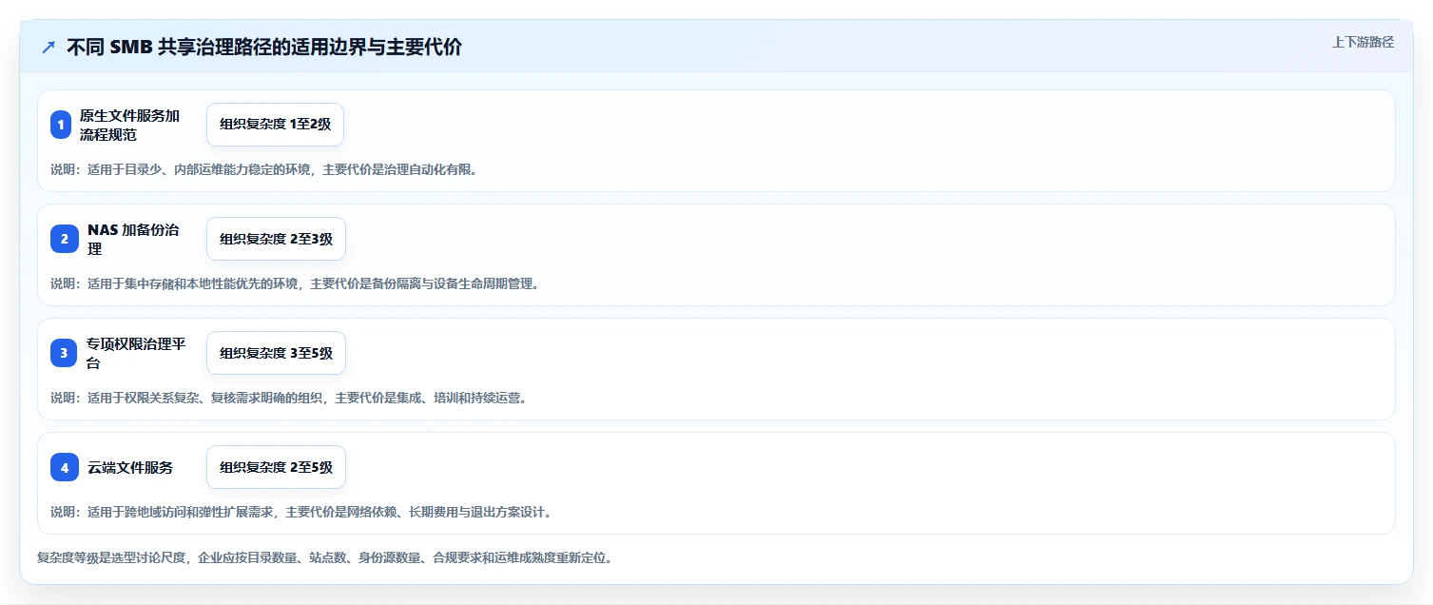Select step number 4 badge

click(65, 467)
